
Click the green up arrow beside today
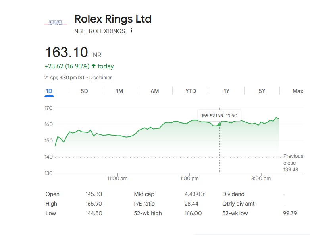point(94,66)
